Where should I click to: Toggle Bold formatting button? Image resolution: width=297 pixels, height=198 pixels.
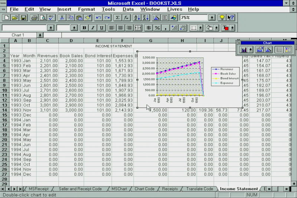click(84, 28)
